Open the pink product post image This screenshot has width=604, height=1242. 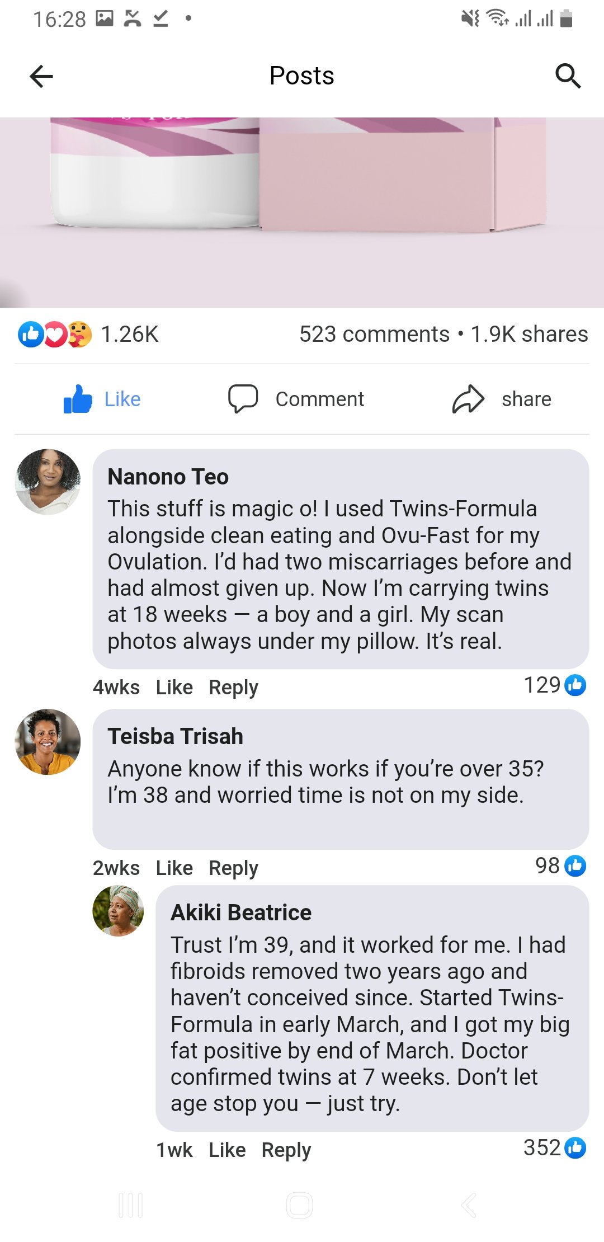tap(302, 213)
